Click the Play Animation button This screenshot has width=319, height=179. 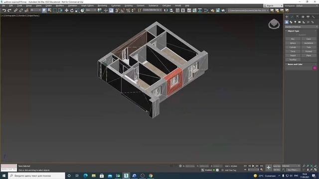point(253,166)
